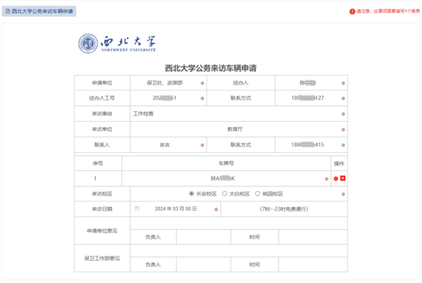Click the 申请单位意见 负责人 signature field
The height and width of the screenshot is (283, 422).
[203, 237]
